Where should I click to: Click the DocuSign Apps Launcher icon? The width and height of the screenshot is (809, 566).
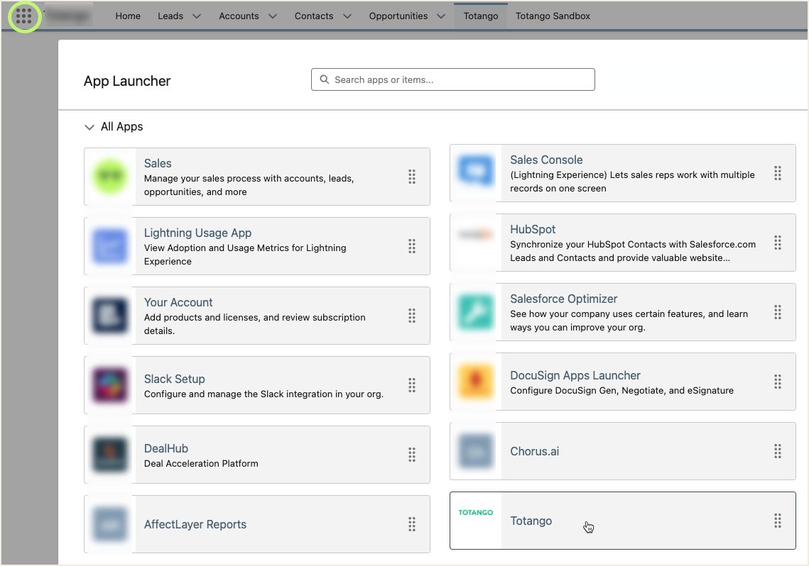coord(475,382)
